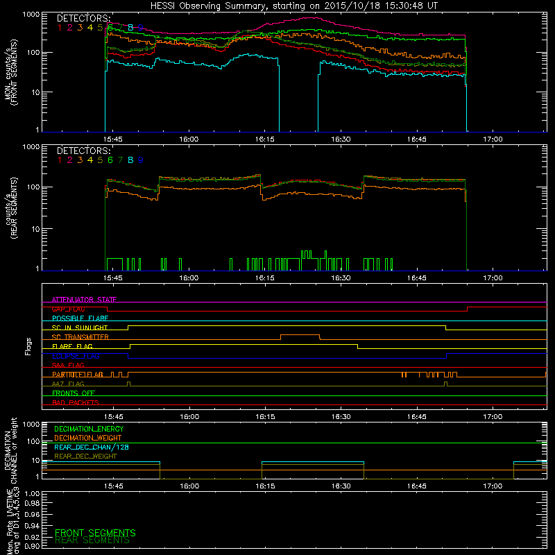
Task: Select the 17:00 tick label under decimation panel
Action: tap(493, 486)
